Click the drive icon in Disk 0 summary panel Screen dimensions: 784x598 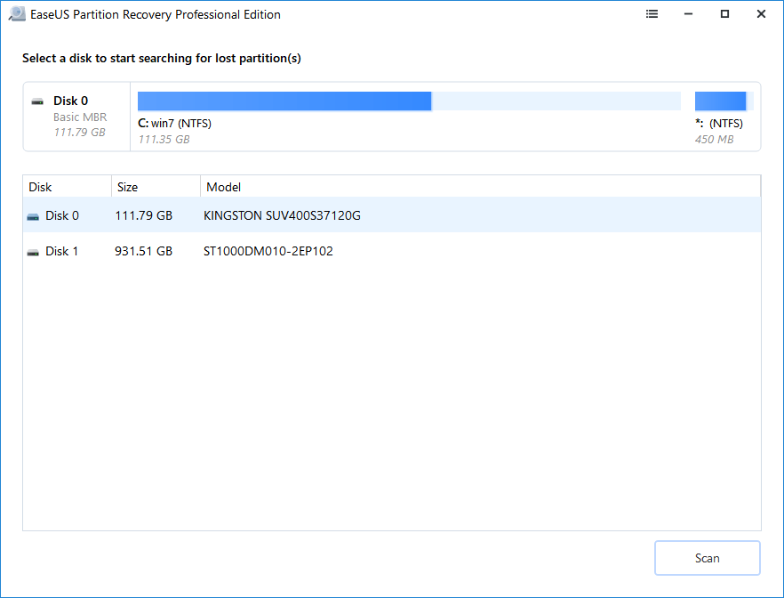pyautogui.click(x=37, y=101)
